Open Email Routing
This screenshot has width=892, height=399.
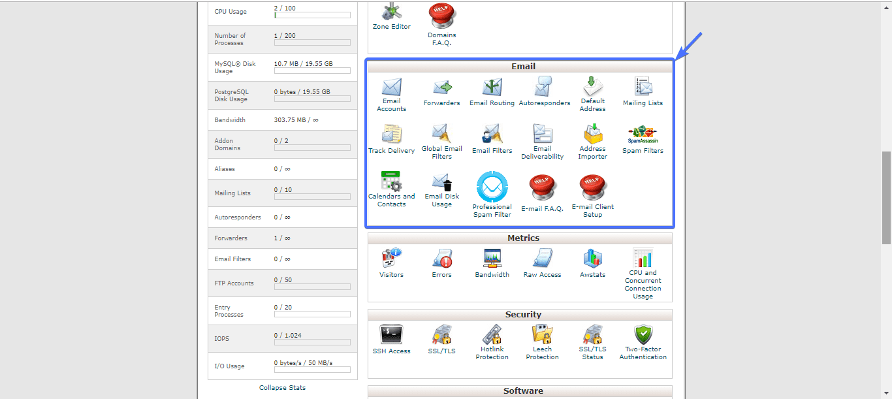click(x=492, y=93)
